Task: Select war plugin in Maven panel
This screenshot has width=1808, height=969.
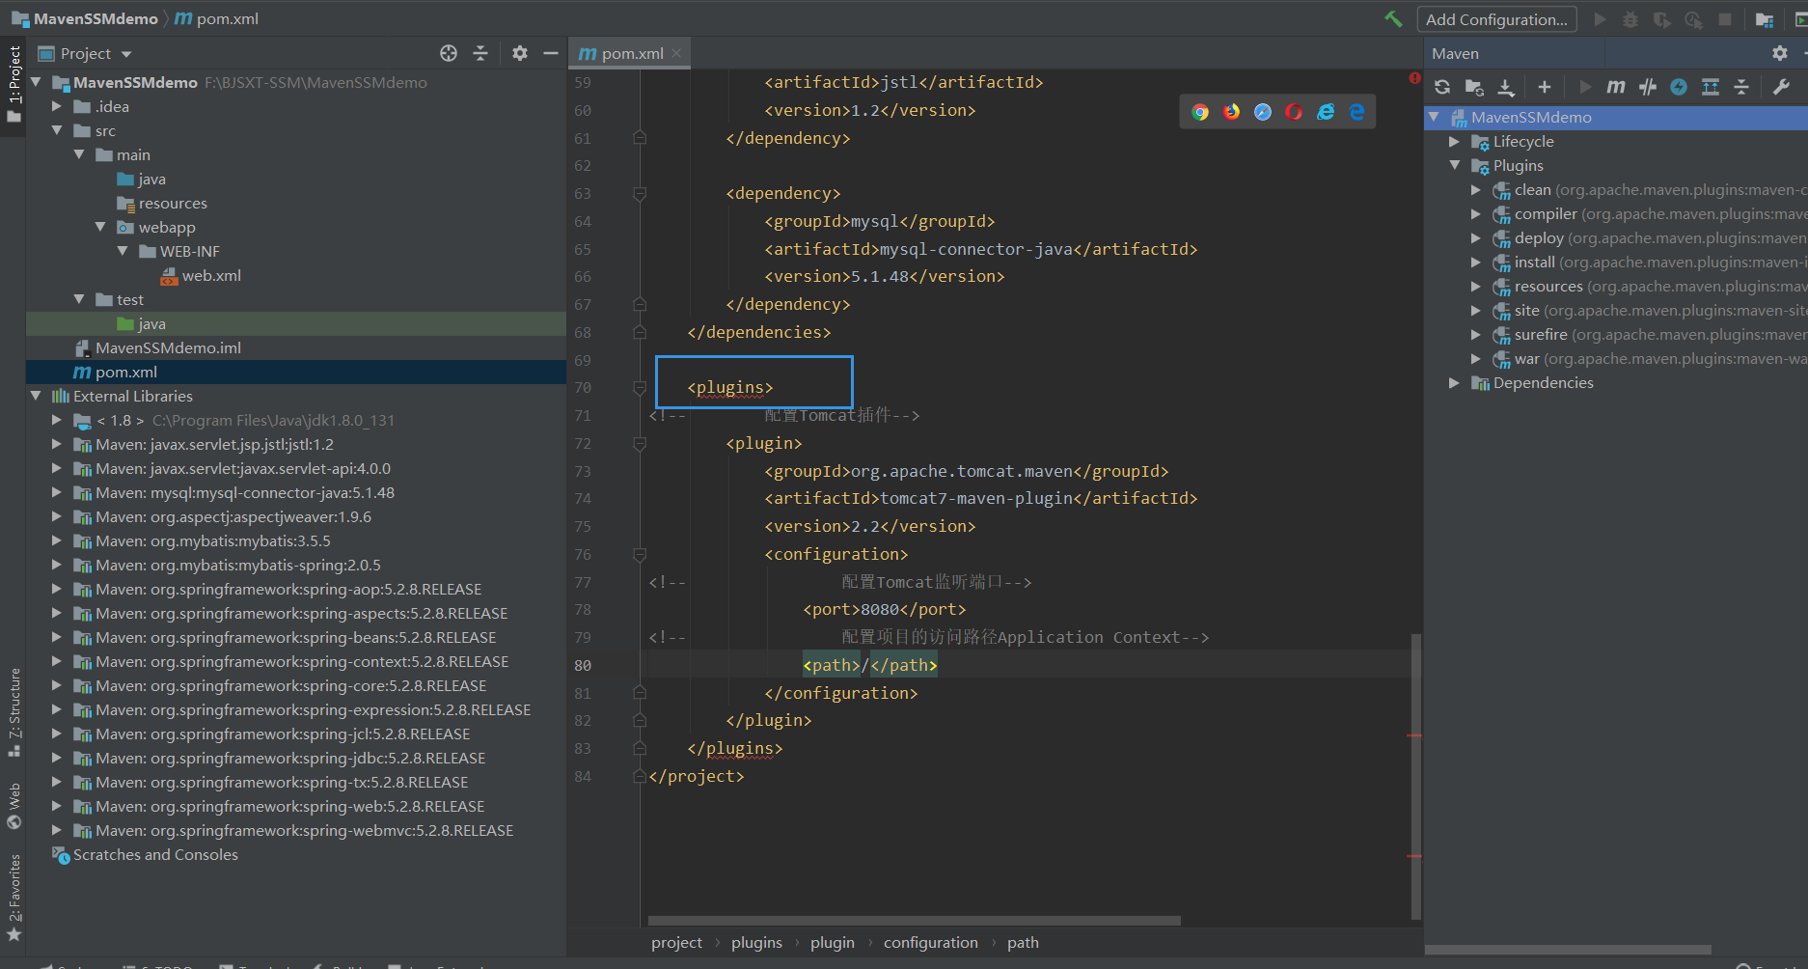Action: [1526, 358]
